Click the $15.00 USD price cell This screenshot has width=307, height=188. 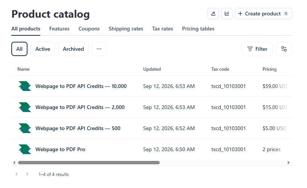(x=275, y=107)
